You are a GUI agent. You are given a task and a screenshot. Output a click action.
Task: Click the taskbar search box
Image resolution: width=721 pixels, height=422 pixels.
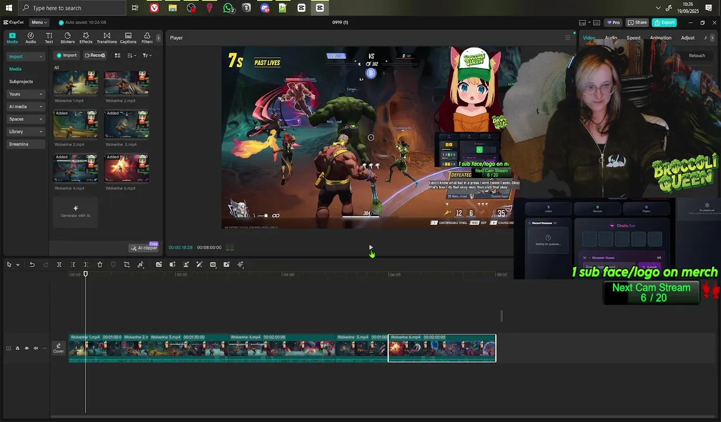[72, 8]
